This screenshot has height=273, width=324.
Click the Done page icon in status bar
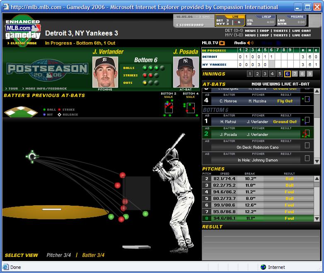pos(5,267)
